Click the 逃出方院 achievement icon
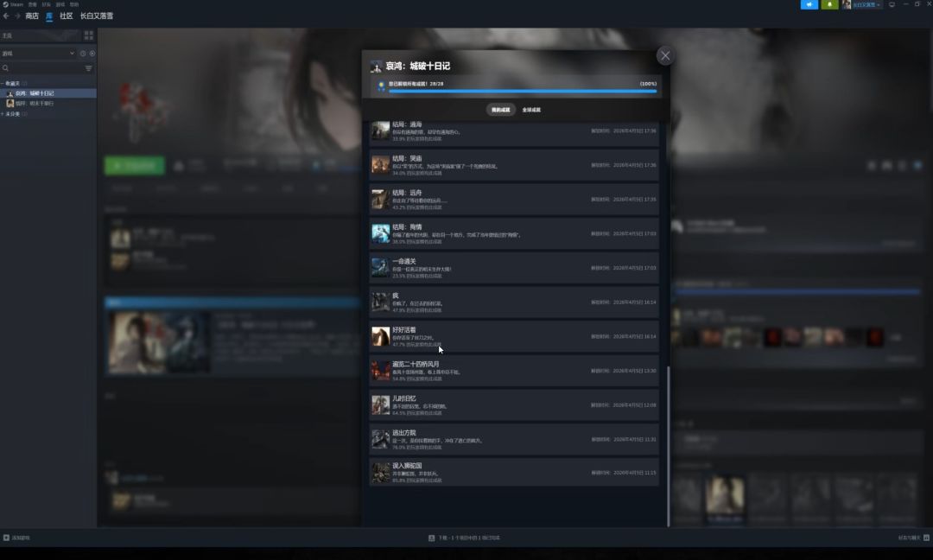 coord(381,439)
